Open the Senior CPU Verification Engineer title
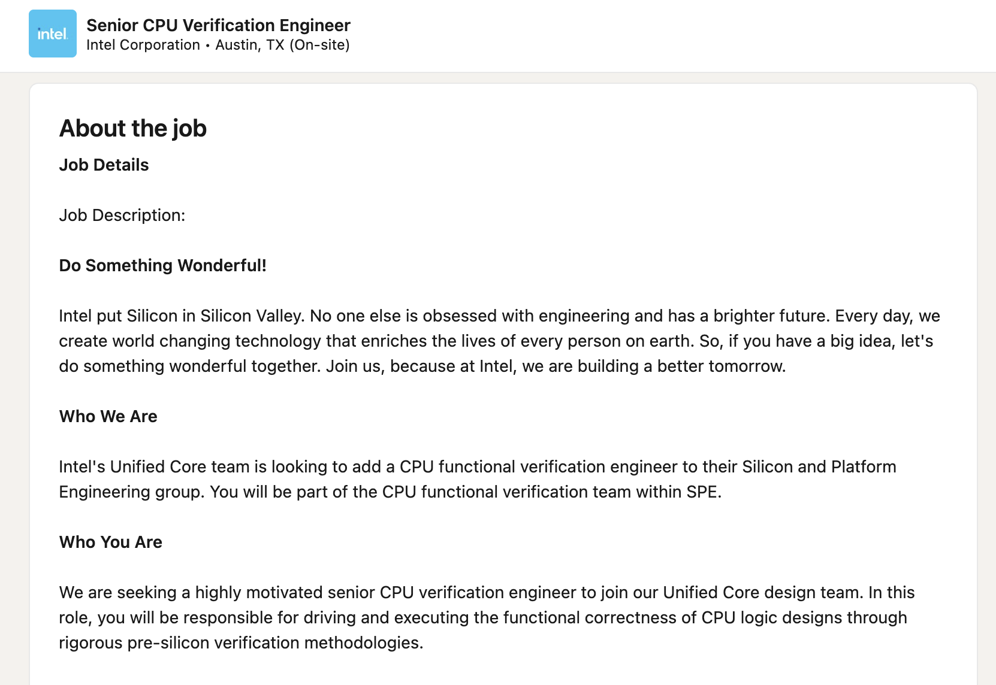The image size is (996, 685). click(218, 25)
